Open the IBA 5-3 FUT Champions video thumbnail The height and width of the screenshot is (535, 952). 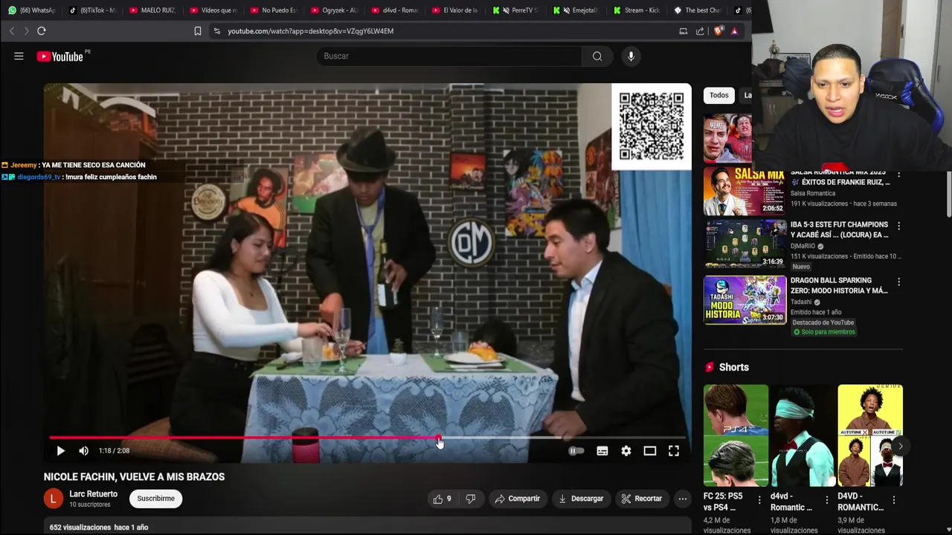[x=744, y=244]
